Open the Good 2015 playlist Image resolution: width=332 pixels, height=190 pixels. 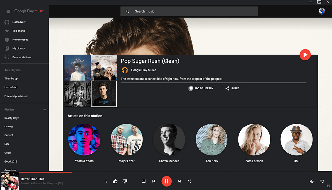click(11, 162)
